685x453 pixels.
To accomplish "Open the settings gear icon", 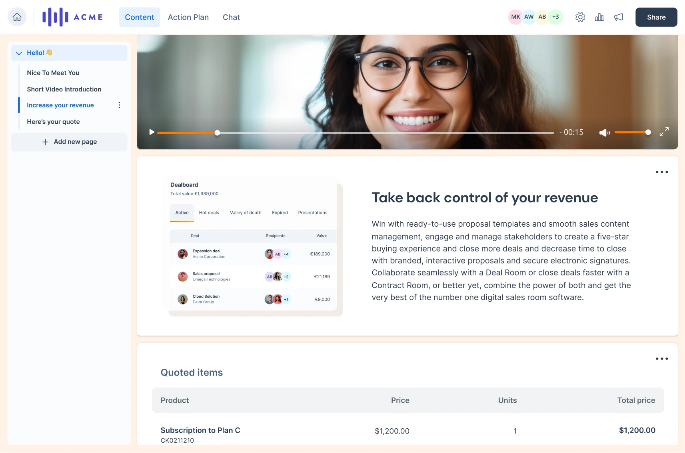I will click(x=580, y=17).
